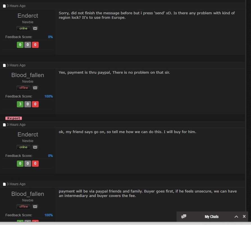Click the page icon above the first Blood_fallen post
The height and width of the screenshot is (225, 251).
4,65
